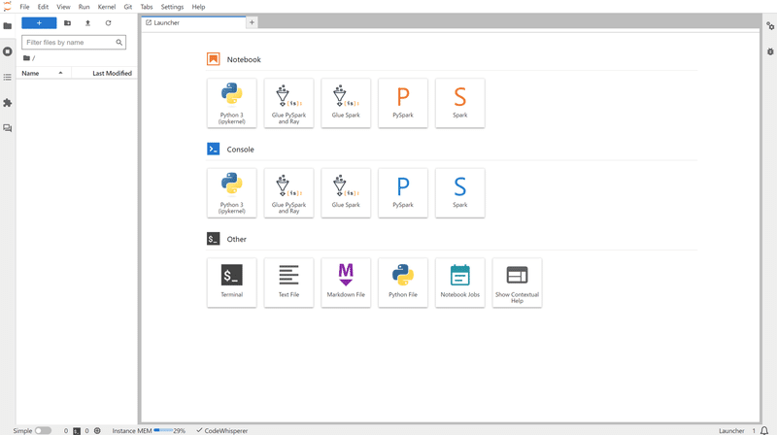Open property inspector gears icon
Viewport: 777px width, 435px height.
pos(770,26)
